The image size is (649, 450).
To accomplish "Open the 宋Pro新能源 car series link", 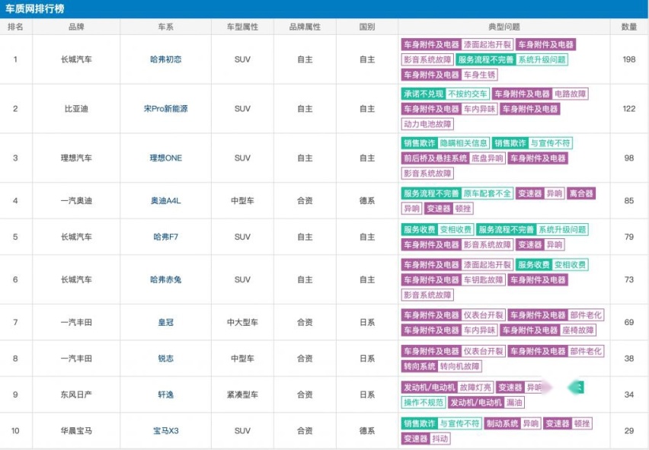I will pos(165,108).
